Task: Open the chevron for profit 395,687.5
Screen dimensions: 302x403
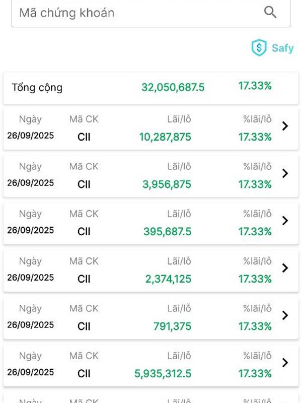Action: (285, 221)
